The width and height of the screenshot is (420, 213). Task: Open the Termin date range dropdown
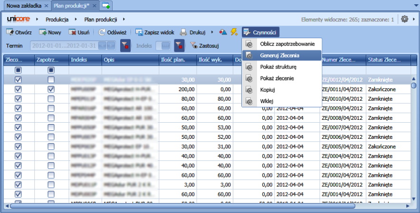[x=110, y=46]
